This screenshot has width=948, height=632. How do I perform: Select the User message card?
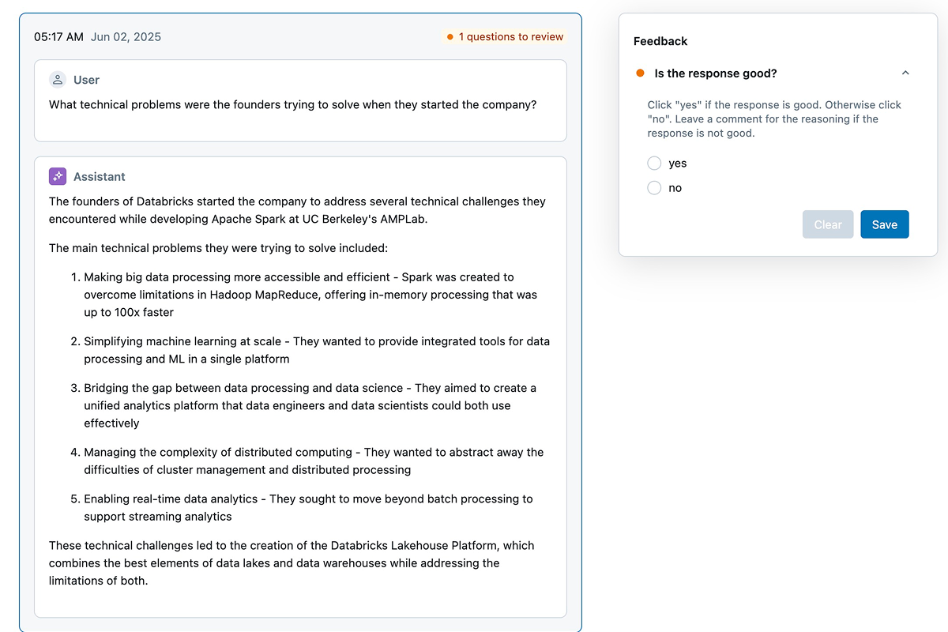tap(300, 100)
